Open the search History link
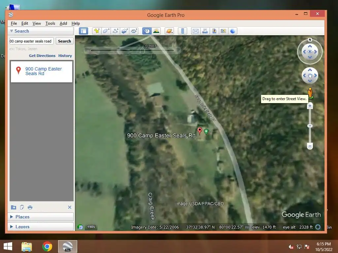338x253 pixels. (x=65, y=56)
